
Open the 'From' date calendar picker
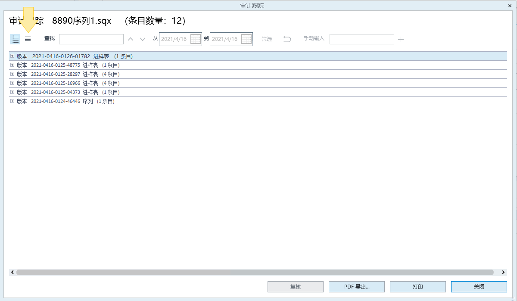click(196, 39)
